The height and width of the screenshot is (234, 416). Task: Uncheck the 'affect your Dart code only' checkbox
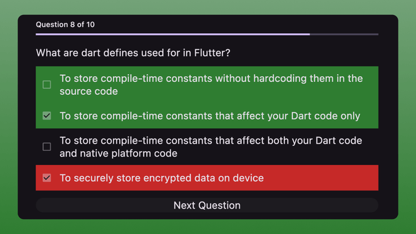click(47, 116)
